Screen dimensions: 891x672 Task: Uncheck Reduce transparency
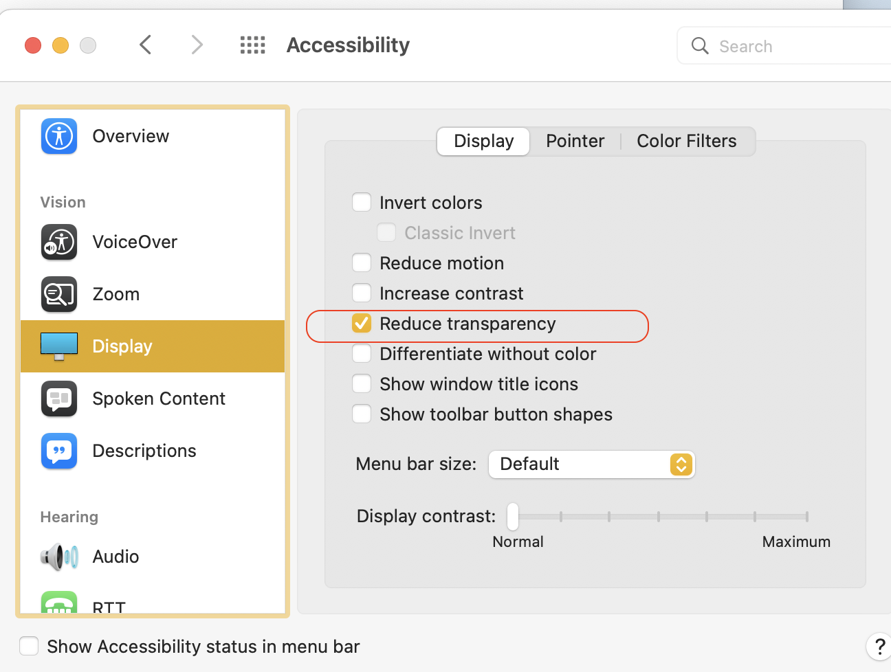pyautogui.click(x=362, y=324)
